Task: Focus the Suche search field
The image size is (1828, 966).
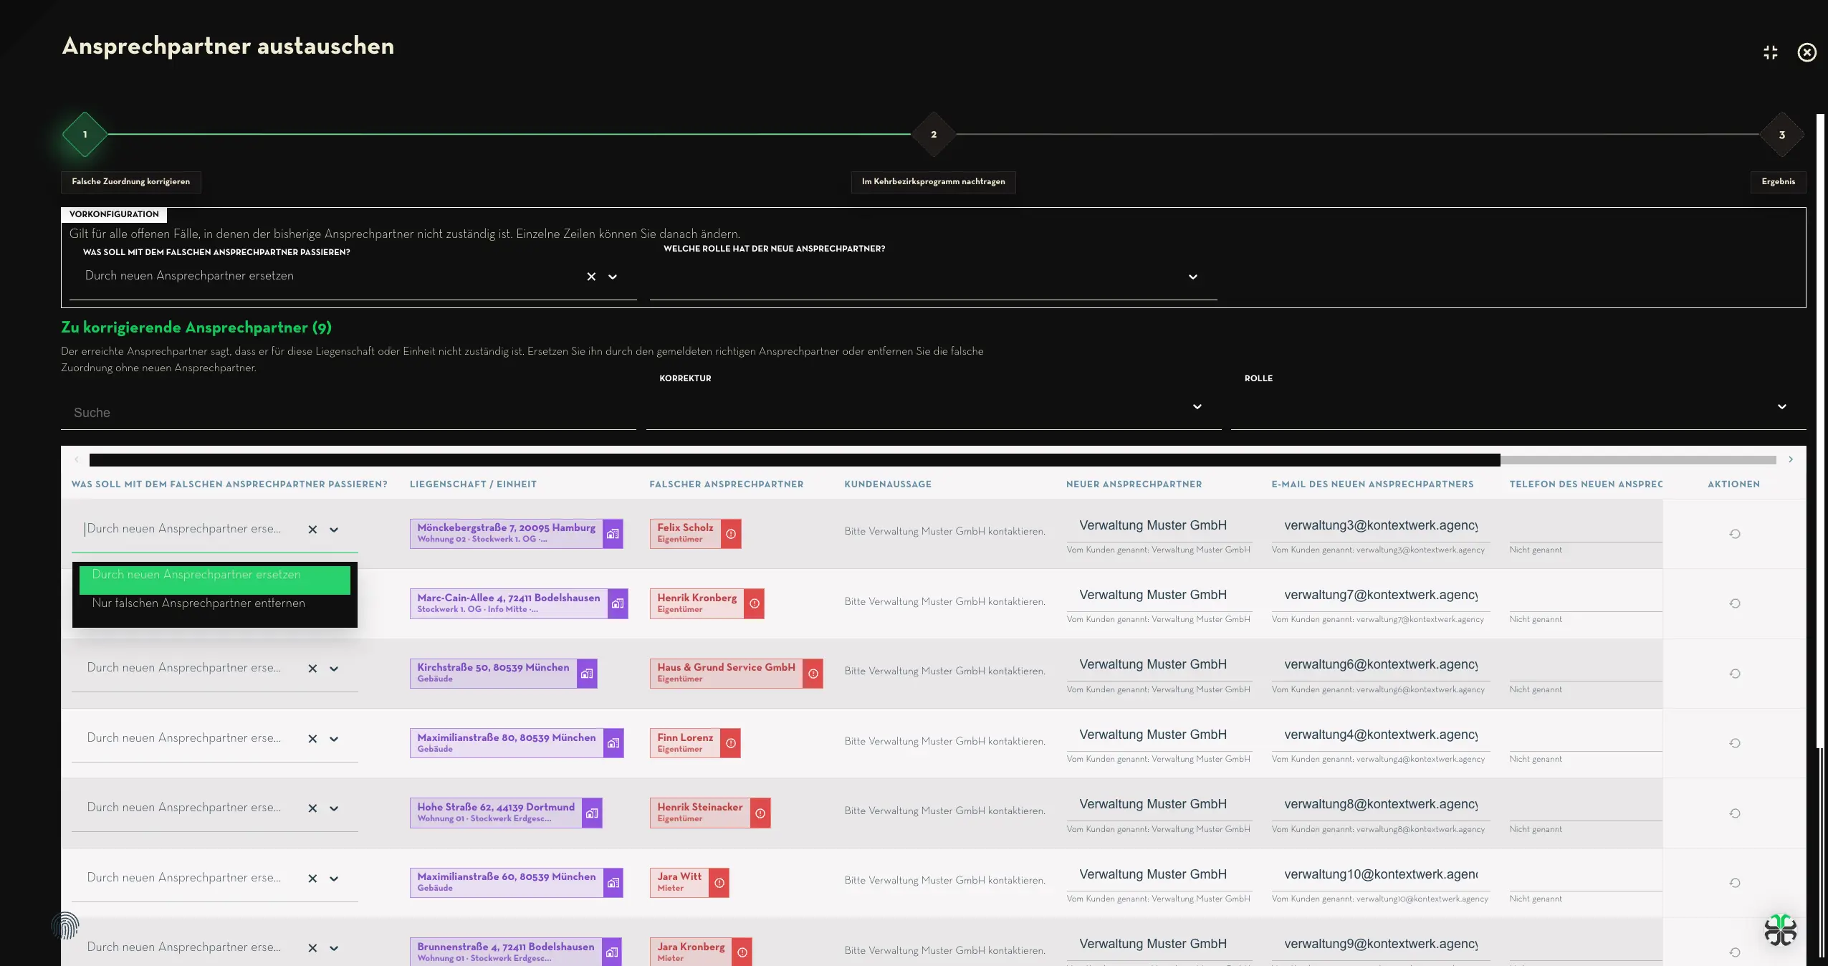Action: pos(348,413)
